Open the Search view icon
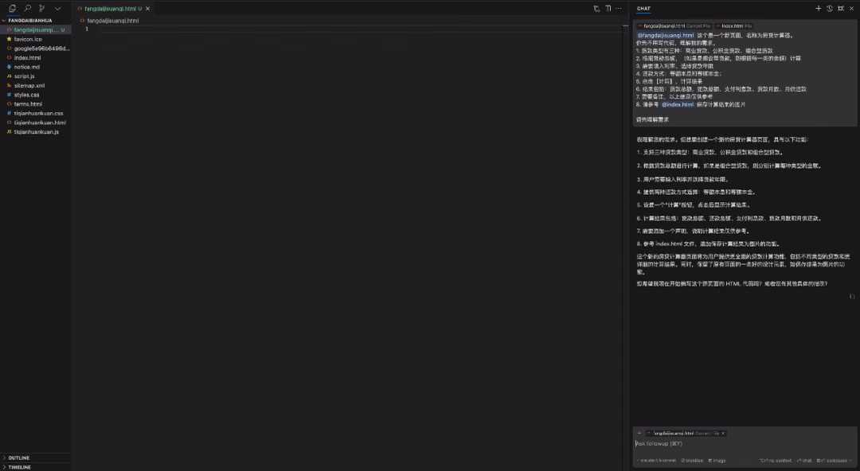This screenshot has width=860, height=471. pyautogui.click(x=27, y=8)
